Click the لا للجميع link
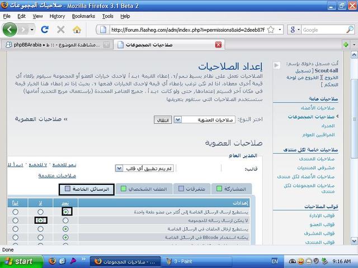Image resolution: width=358 pixels, height=268 pixels. click(x=38, y=165)
